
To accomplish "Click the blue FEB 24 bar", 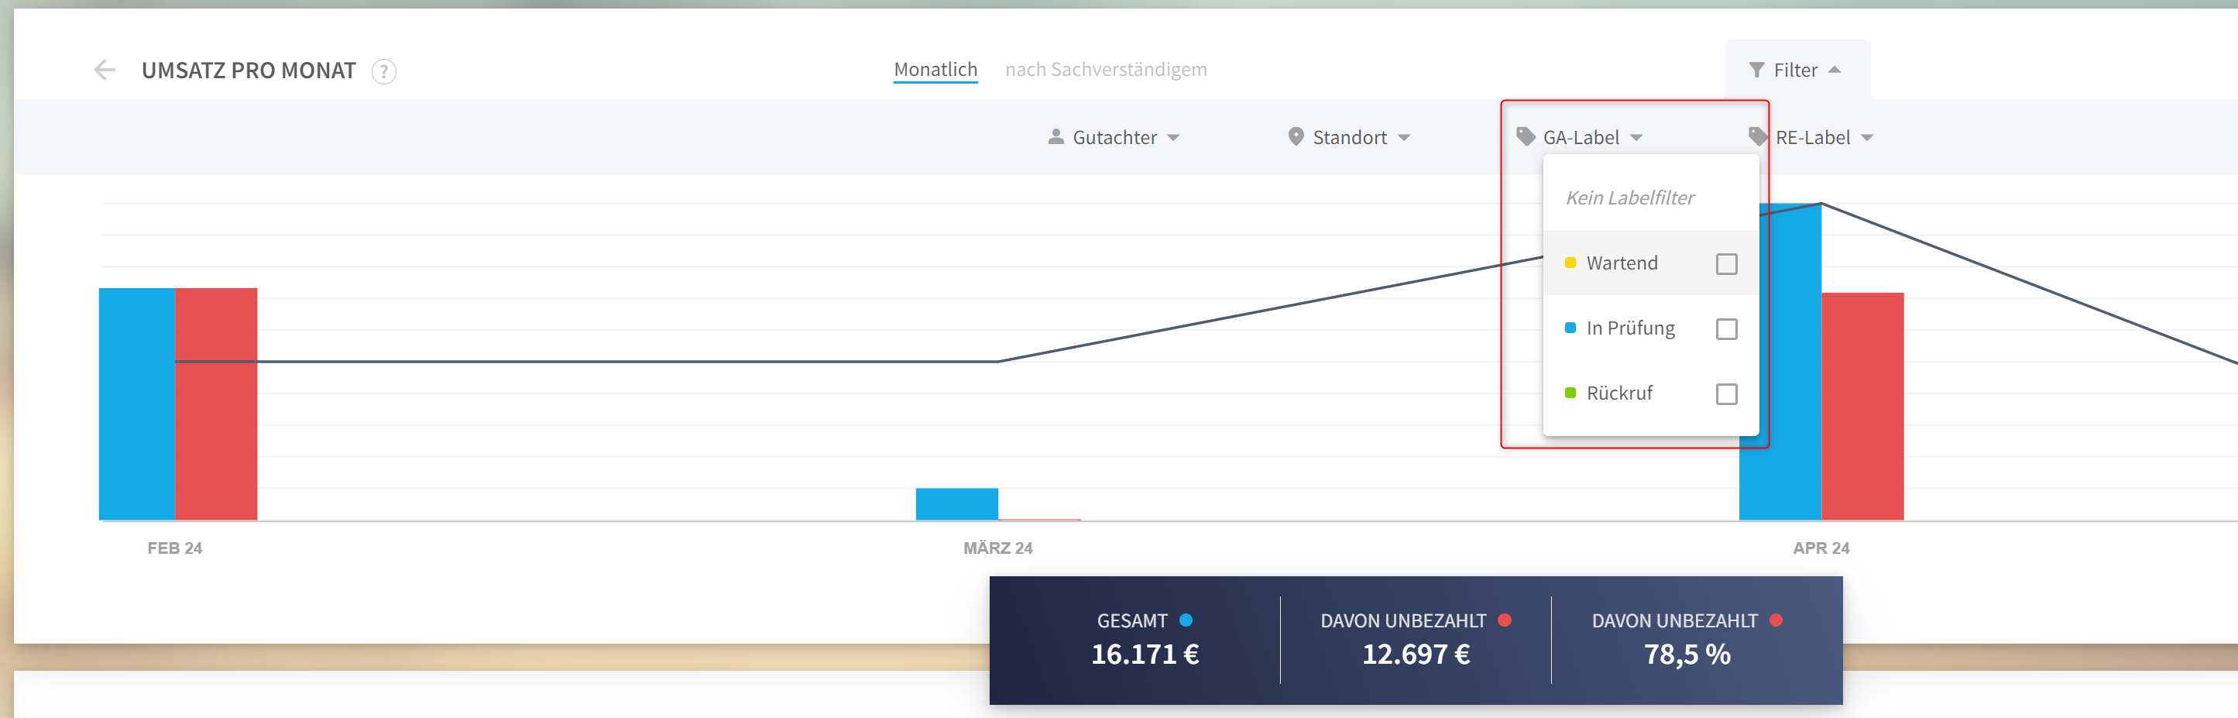I will tap(137, 404).
